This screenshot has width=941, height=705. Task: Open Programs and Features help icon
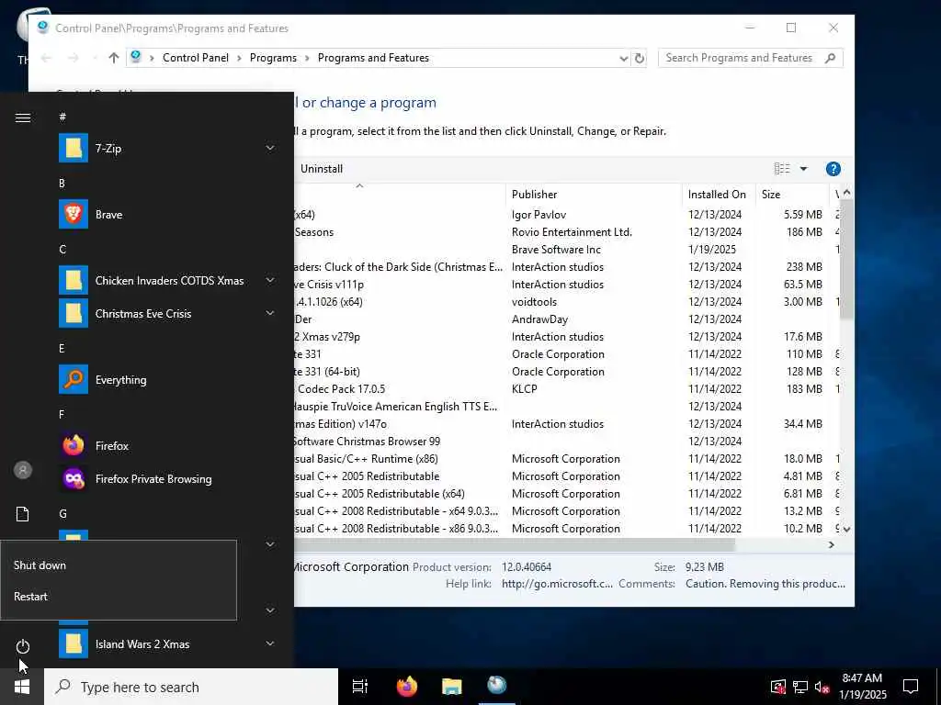point(833,169)
